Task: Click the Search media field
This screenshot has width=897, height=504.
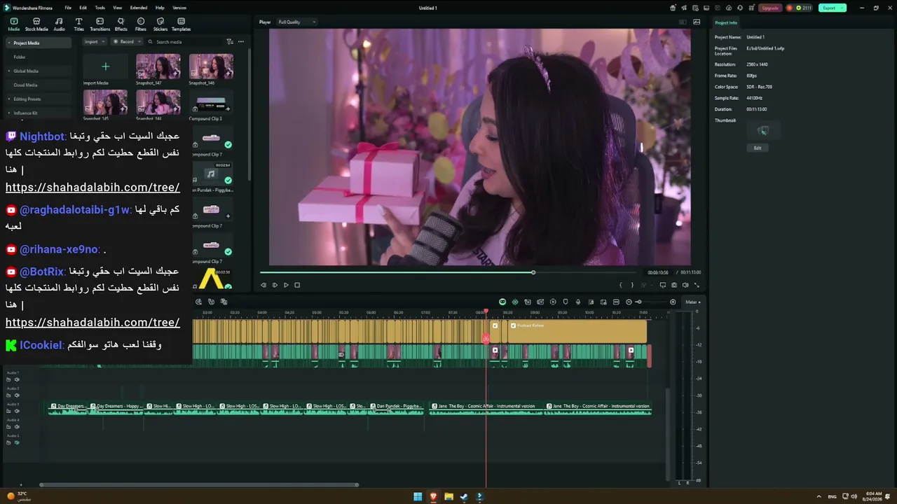Action: (x=186, y=42)
